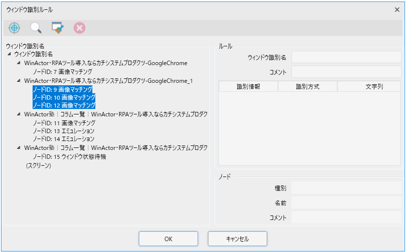Screen dimensions: 406x252
Task: Close the ウィンドウ識別ルール dialog
Action: [397, 9]
